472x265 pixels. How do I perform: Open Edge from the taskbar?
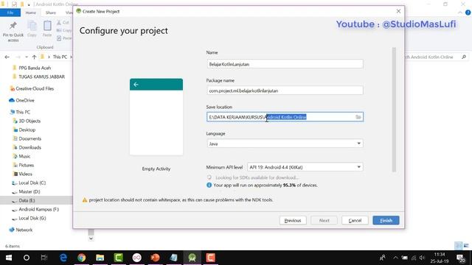(63, 258)
